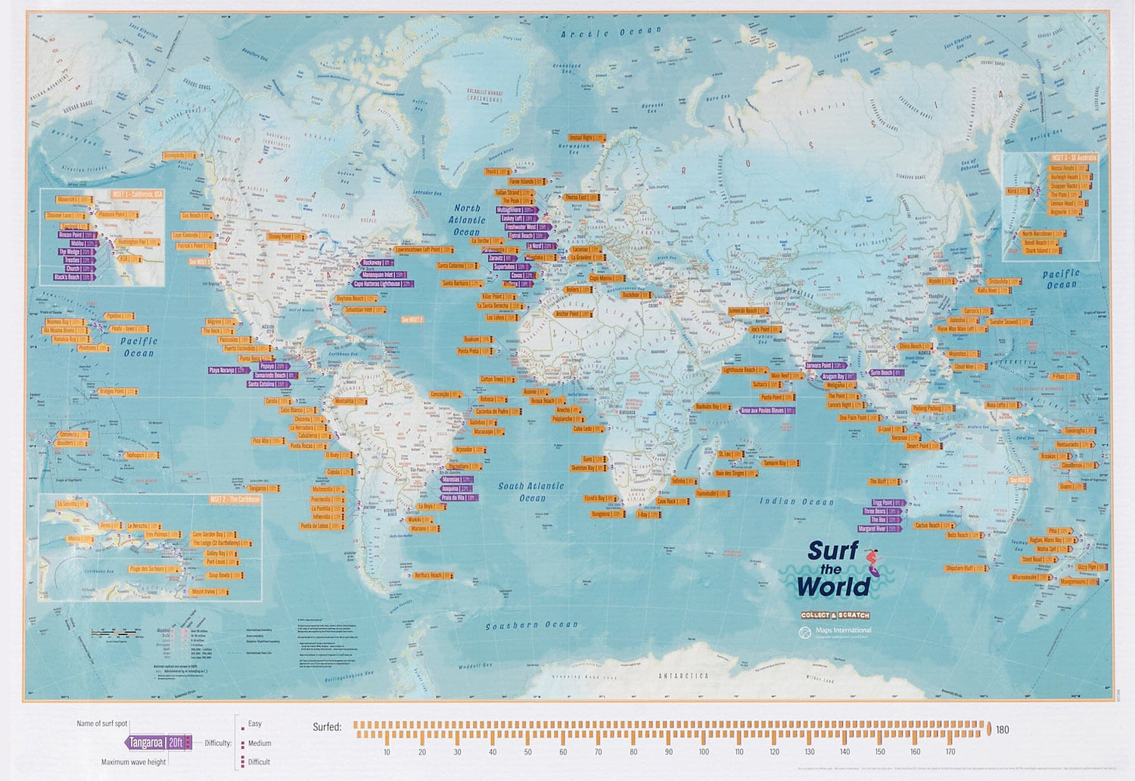The image size is (1135, 781).
Task: Select the Mavericks spot tag in the California inset
Action: (74, 199)
